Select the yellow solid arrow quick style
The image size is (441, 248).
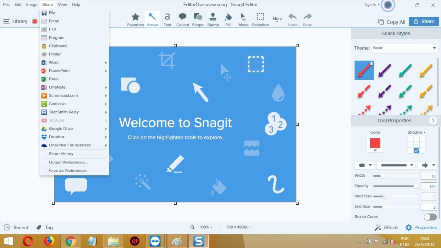click(x=426, y=70)
